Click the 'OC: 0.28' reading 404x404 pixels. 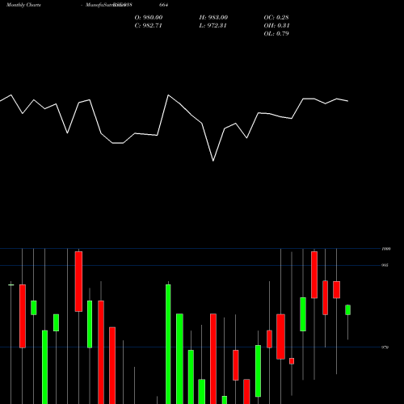click(276, 17)
